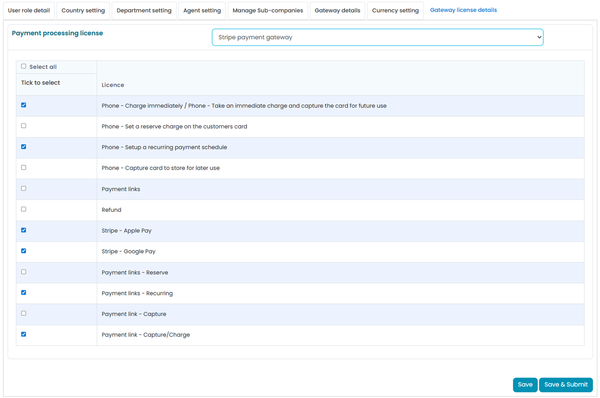Open the Currency setting tab
The image size is (600, 398).
click(395, 10)
